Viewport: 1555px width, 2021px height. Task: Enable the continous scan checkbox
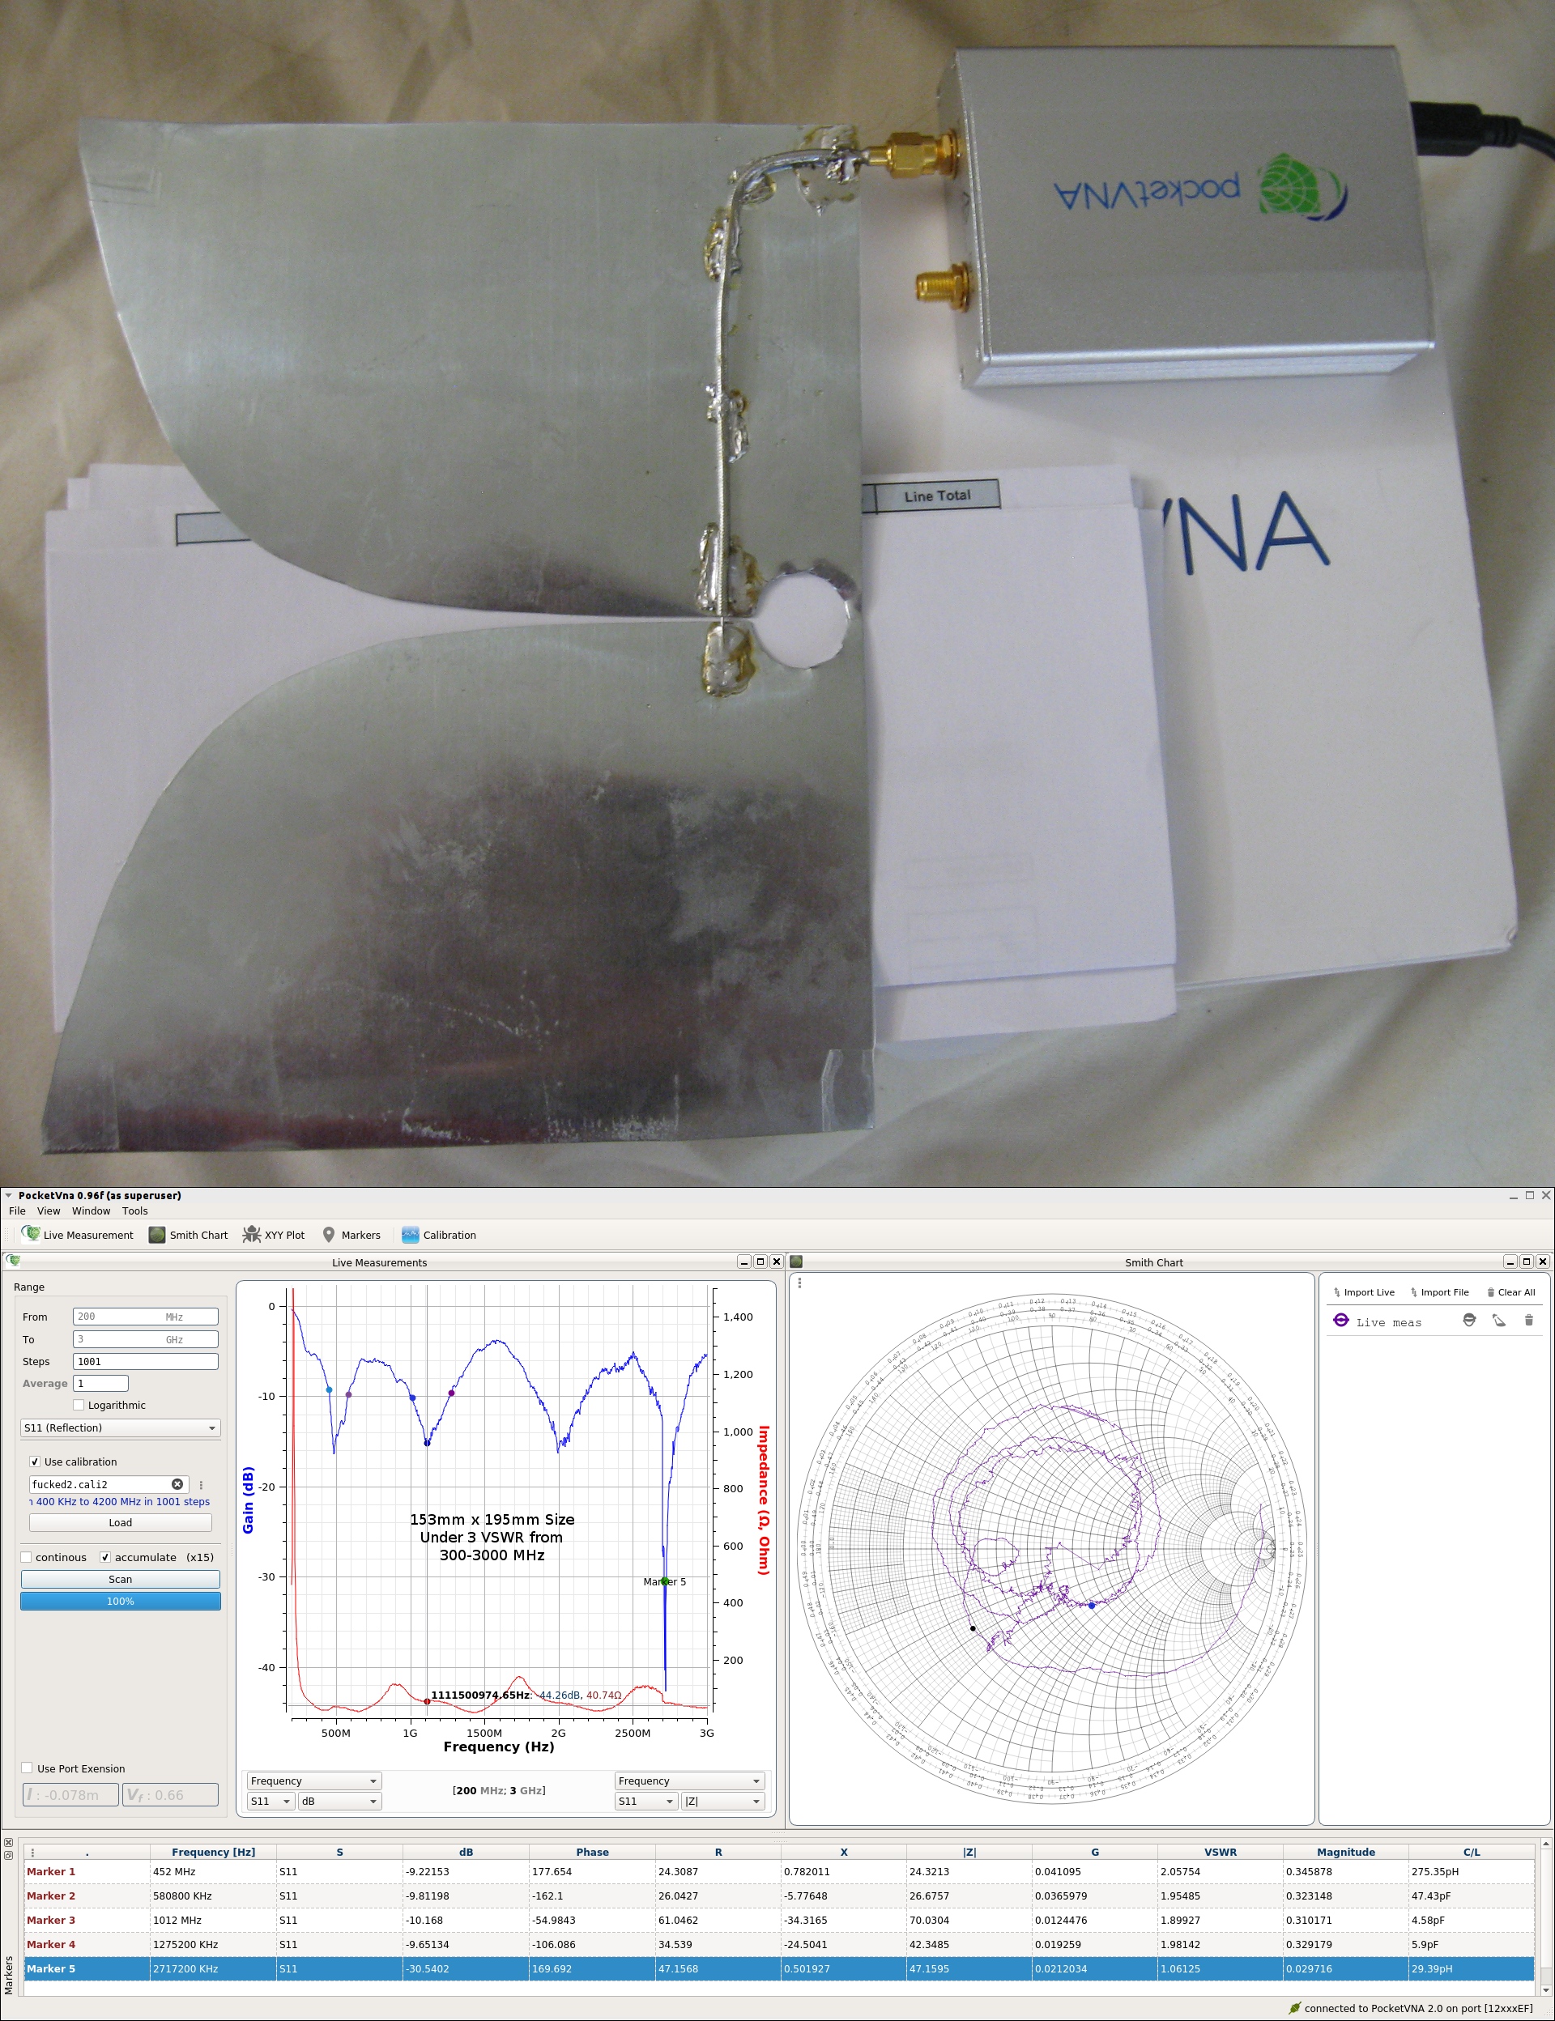click(x=26, y=1556)
